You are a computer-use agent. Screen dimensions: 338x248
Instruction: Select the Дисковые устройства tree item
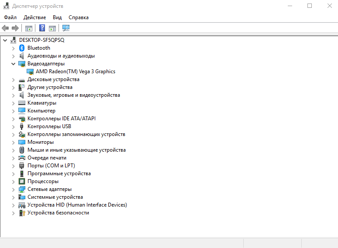point(53,79)
